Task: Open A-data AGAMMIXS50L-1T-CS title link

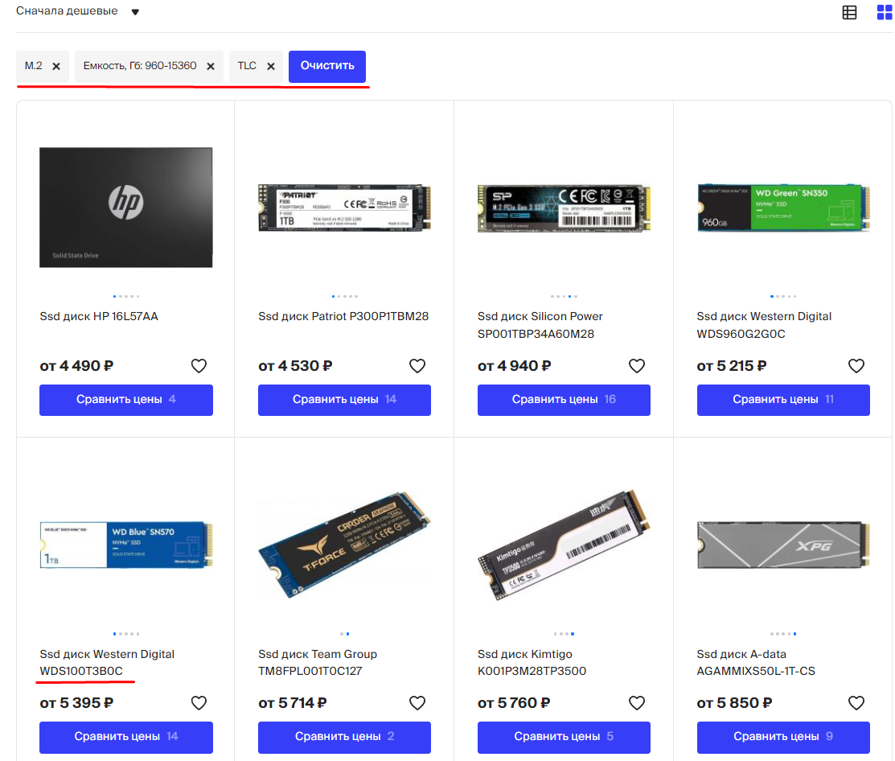Action: tap(756, 662)
